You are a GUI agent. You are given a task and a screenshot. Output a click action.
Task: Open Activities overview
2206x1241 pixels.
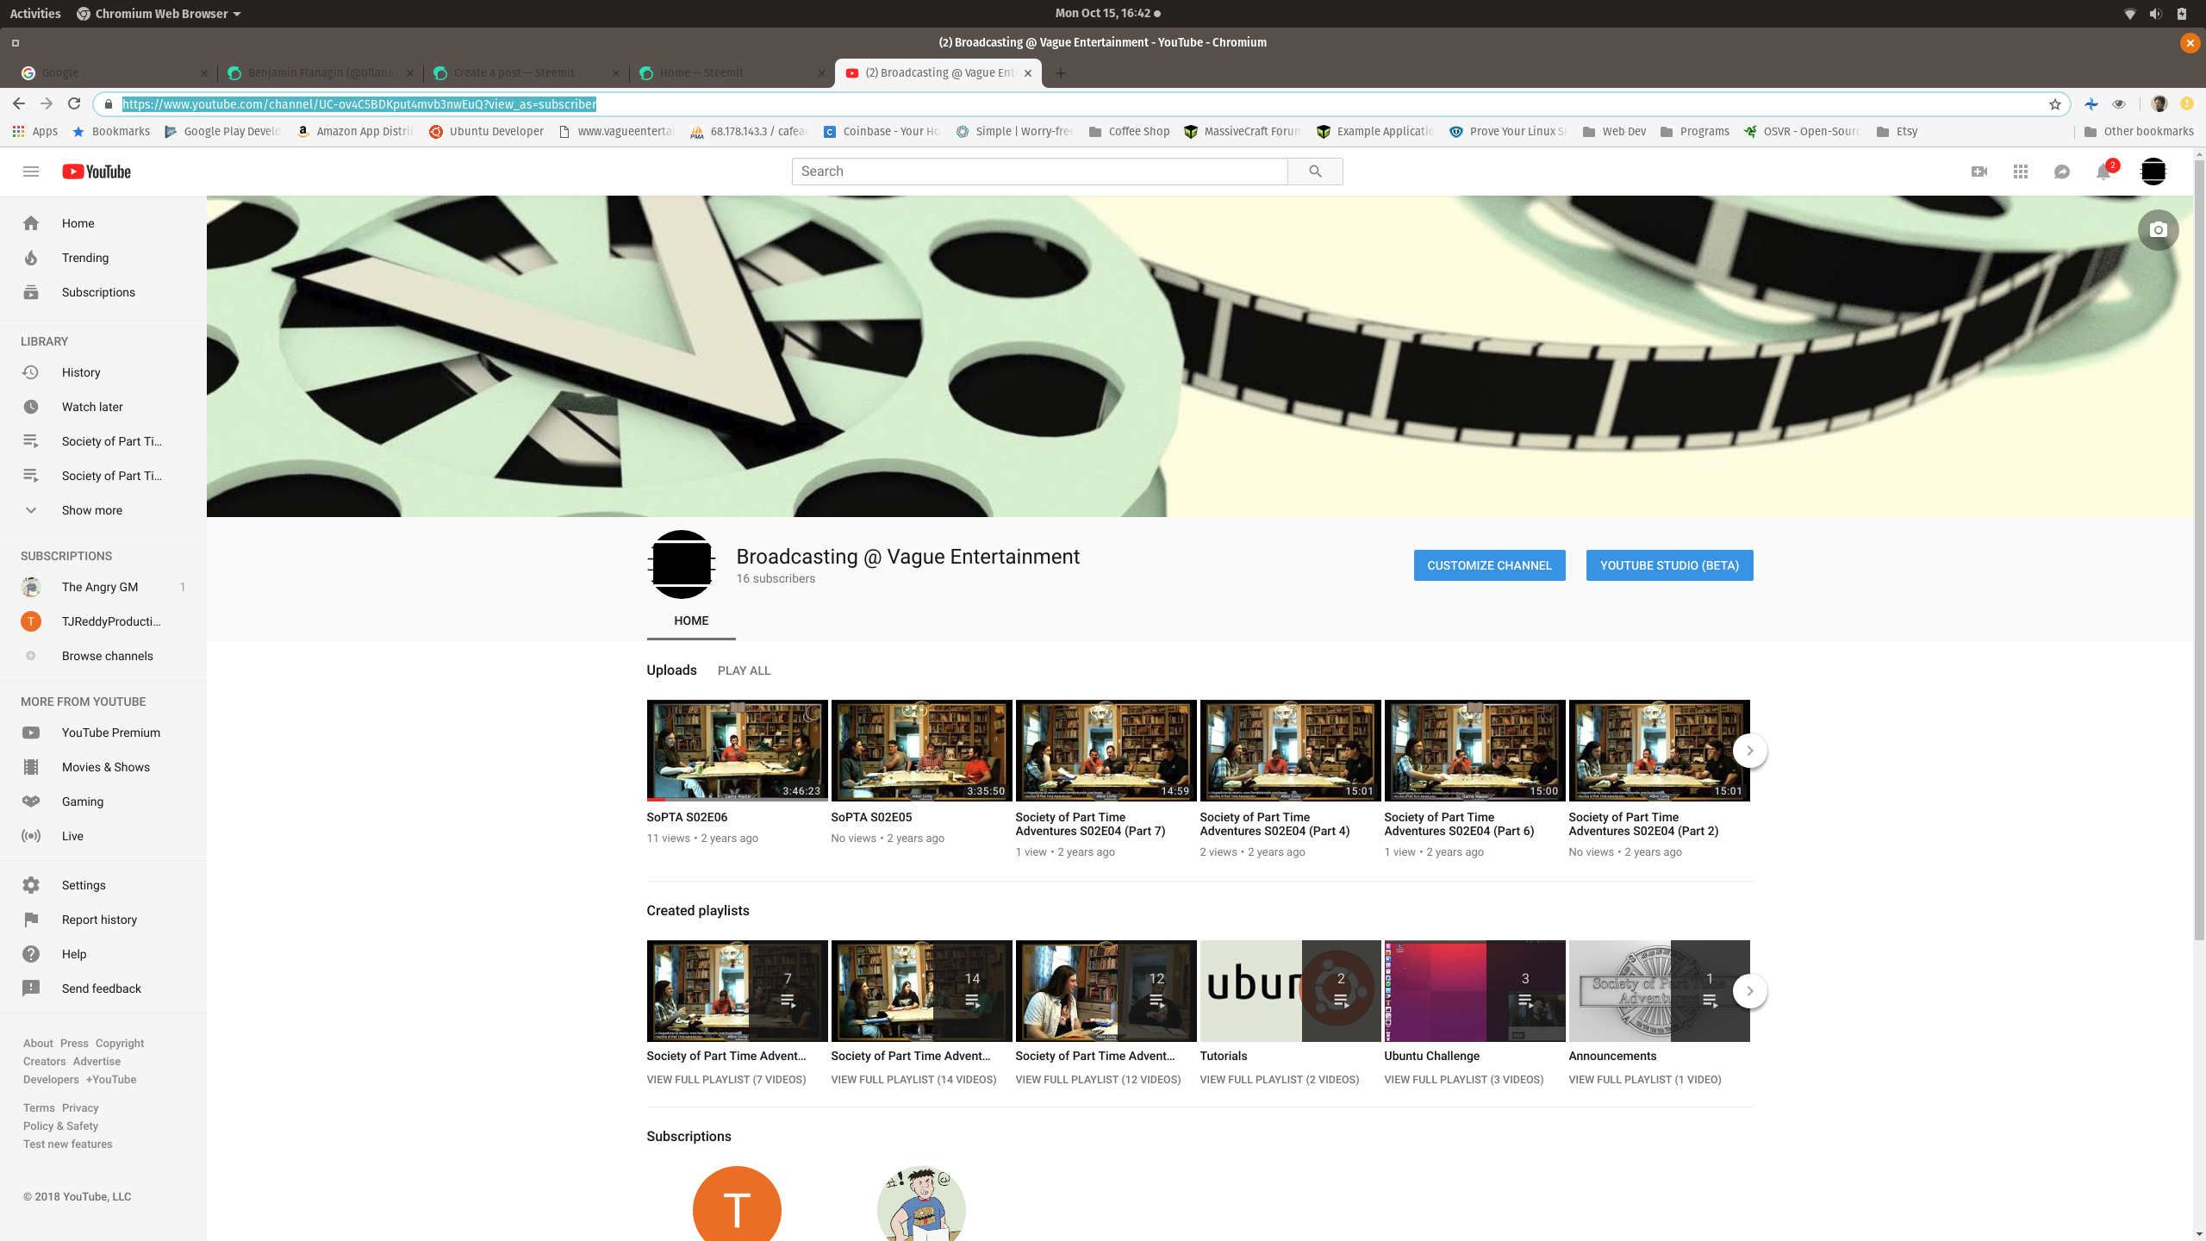[35, 14]
